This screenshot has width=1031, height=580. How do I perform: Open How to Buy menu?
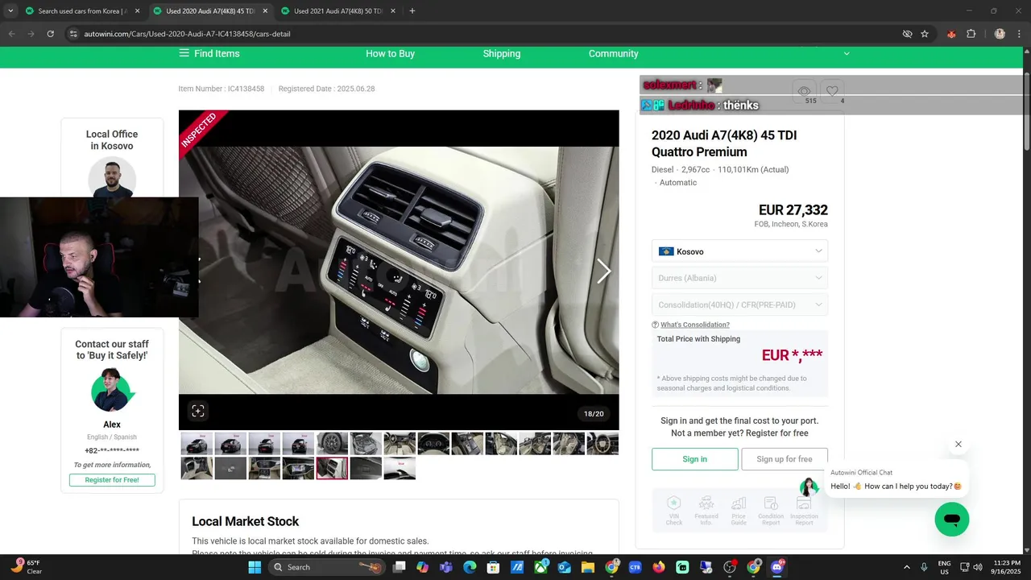pyautogui.click(x=390, y=53)
